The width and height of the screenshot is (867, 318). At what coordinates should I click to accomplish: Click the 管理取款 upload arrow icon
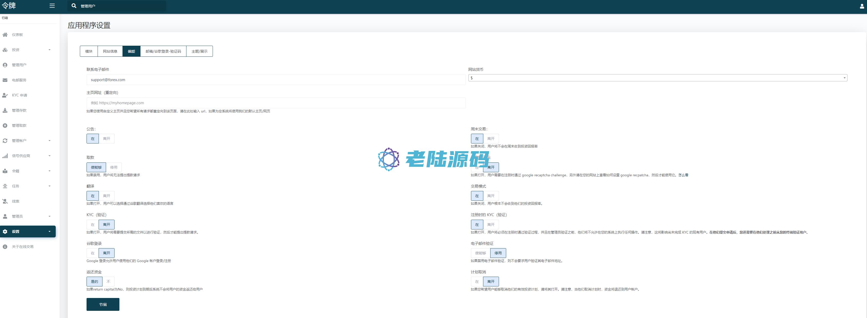5,126
